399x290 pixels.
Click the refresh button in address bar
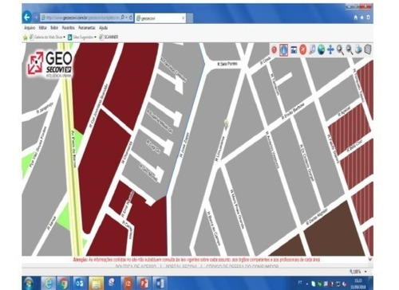click(x=130, y=18)
